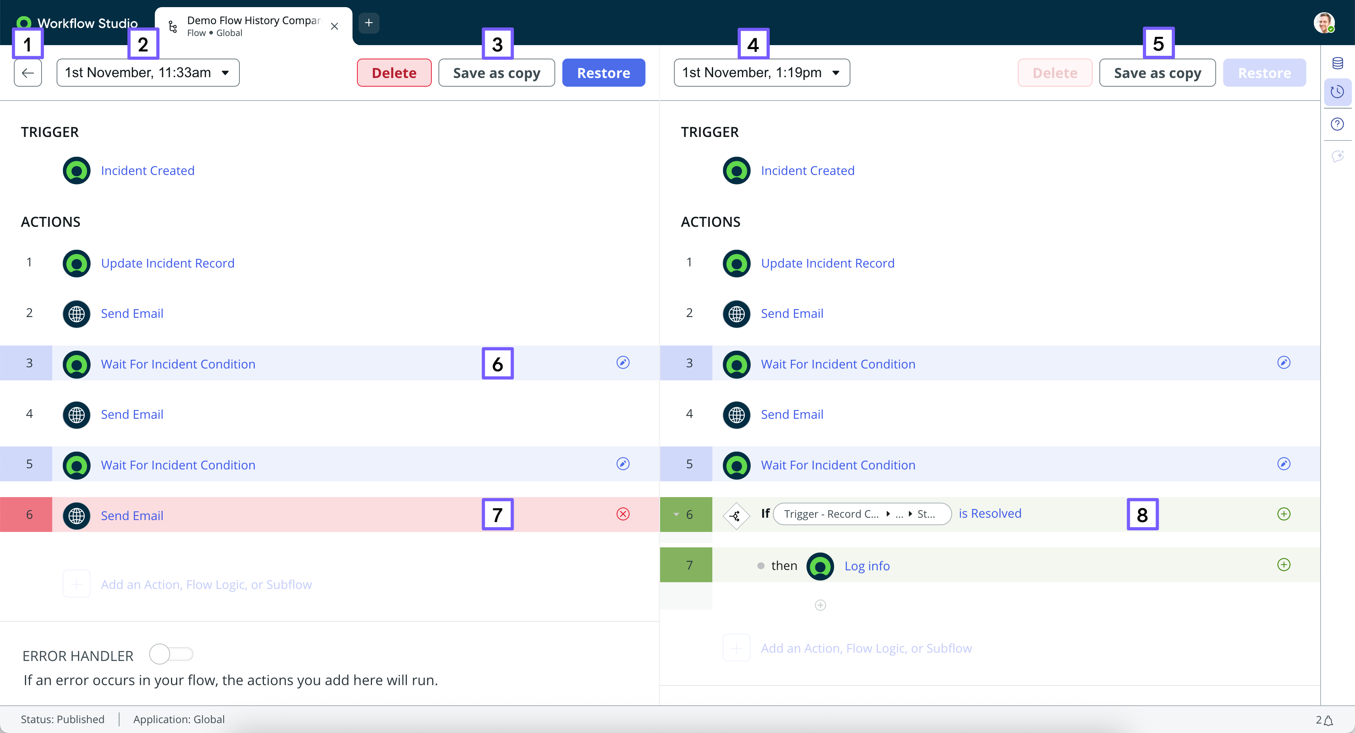This screenshot has width=1355, height=733.
Task: Click the blue Restore button
Action: click(x=603, y=72)
